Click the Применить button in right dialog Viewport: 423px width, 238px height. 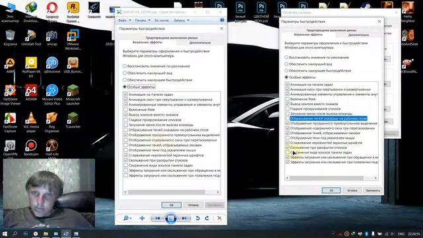(373, 190)
